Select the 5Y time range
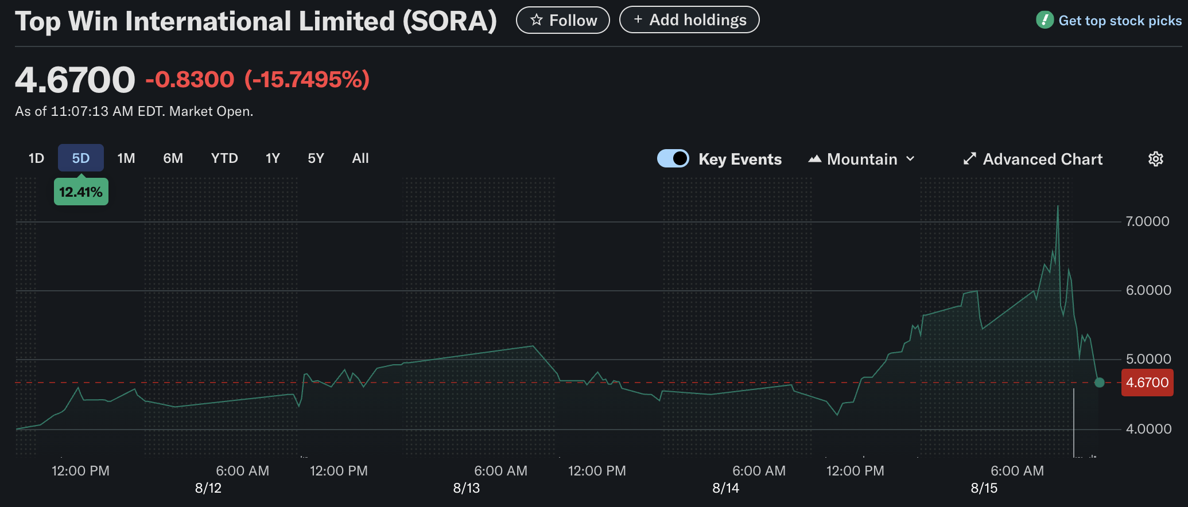Screen dimensions: 1188x507 316,158
